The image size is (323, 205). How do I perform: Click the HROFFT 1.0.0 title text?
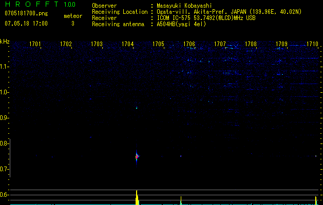point(40,4)
